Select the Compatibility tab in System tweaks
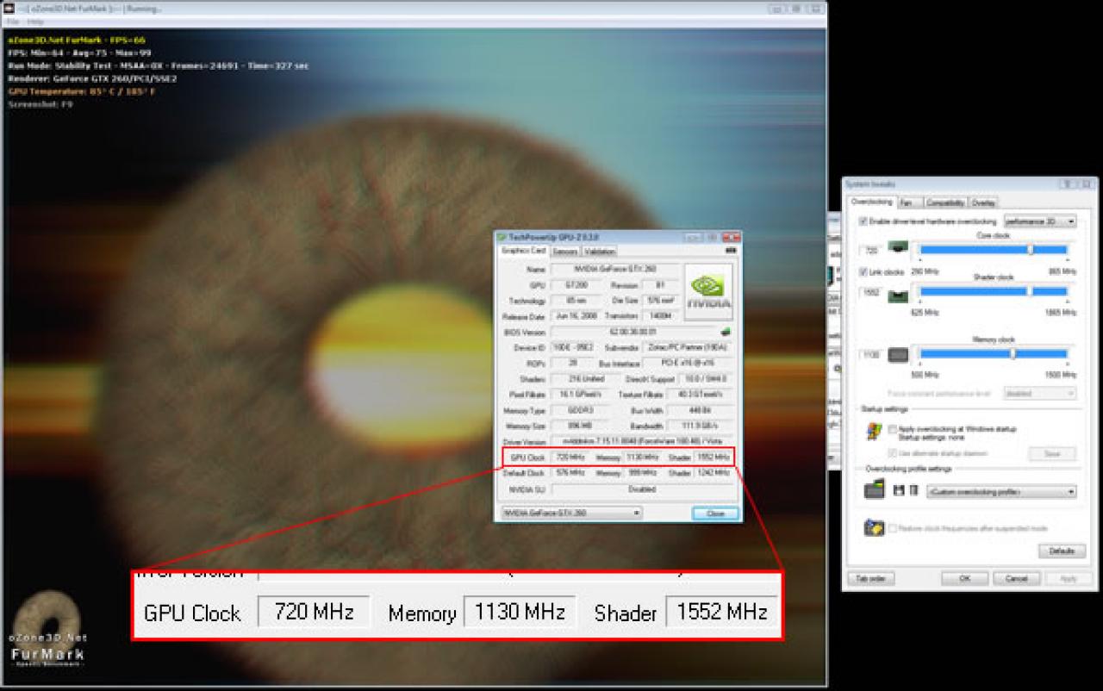The height and width of the screenshot is (691, 1103). pyautogui.click(x=945, y=202)
